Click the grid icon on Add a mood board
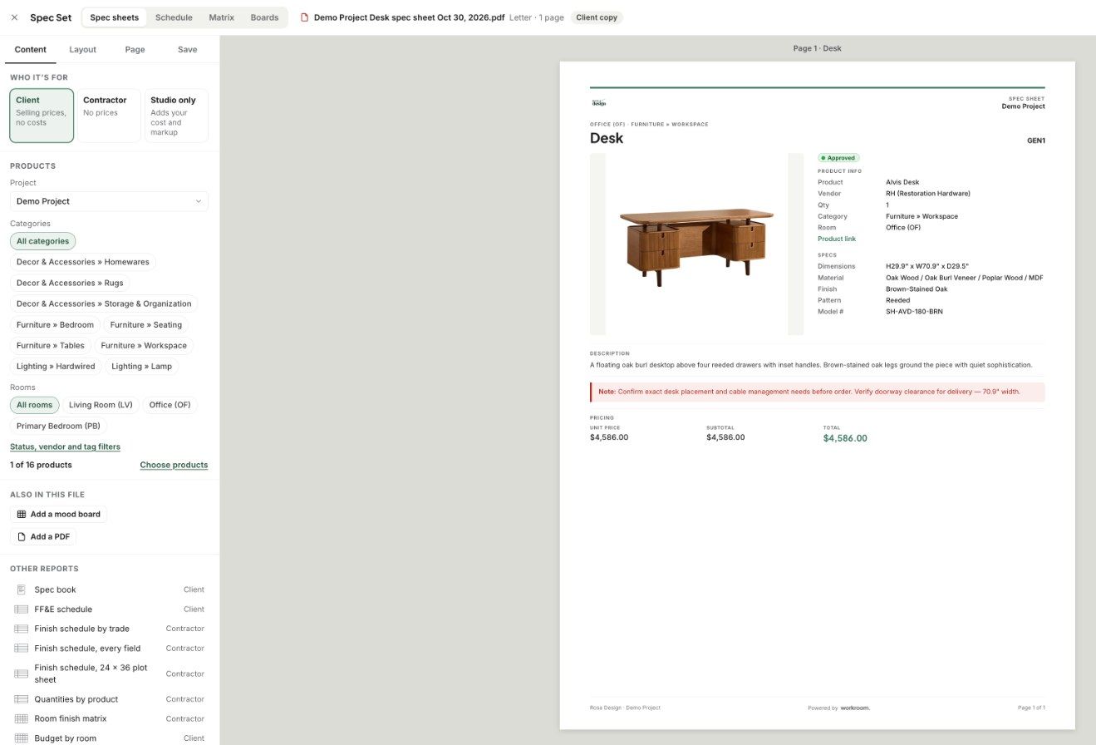The width and height of the screenshot is (1096, 745). [x=22, y=515]
